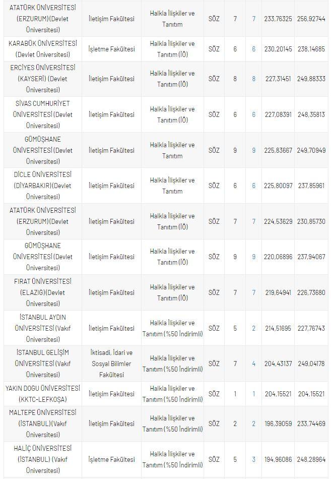The image size is (334, 479).
Task: Click blue 9 beside score 220,06896
Action: click(x=254, y=257)
